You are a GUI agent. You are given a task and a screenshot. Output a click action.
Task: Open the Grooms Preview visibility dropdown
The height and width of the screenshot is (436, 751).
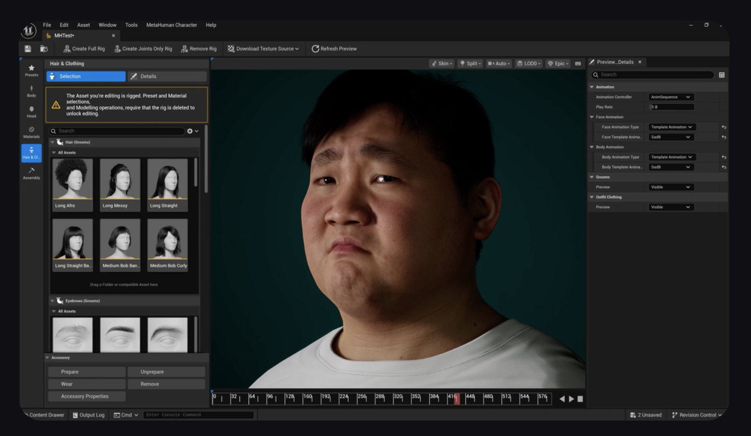tap(670, 187)
